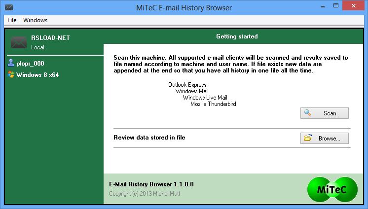Minimize the MiTeC window
This screenshot has width=368, height=209.
click(x=323, y=6)
